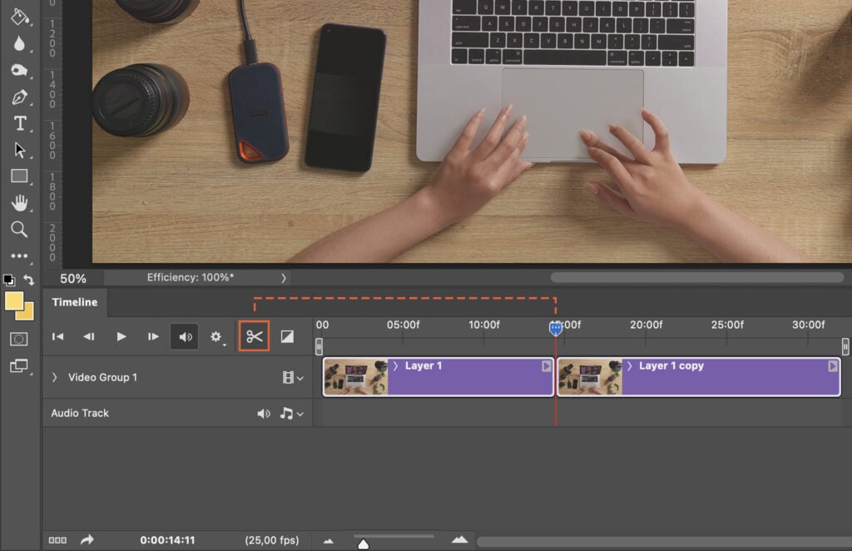Open the timeline settings gear menu
This screenshot has width=852, height=551.
(x=215, y=337)
